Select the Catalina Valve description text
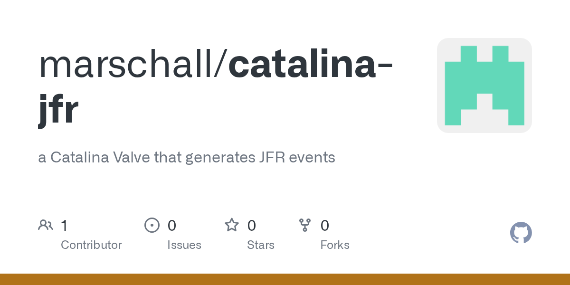570x285 pixels. tap(187, 157)
